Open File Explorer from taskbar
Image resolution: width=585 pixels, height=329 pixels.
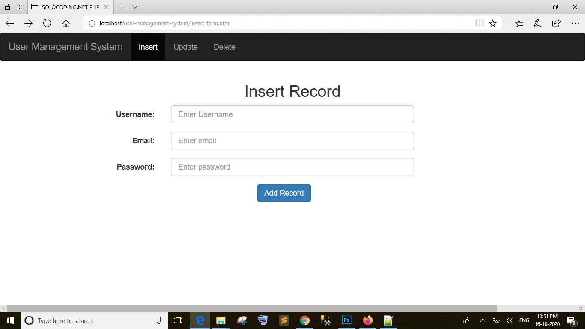coord(221,320)
